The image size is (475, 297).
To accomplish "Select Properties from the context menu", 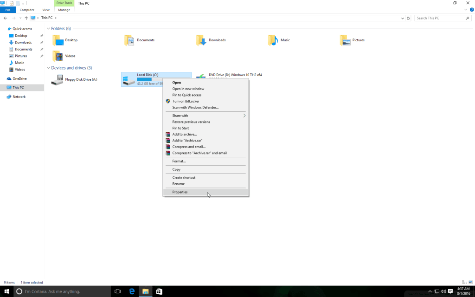I will point(180,192).
